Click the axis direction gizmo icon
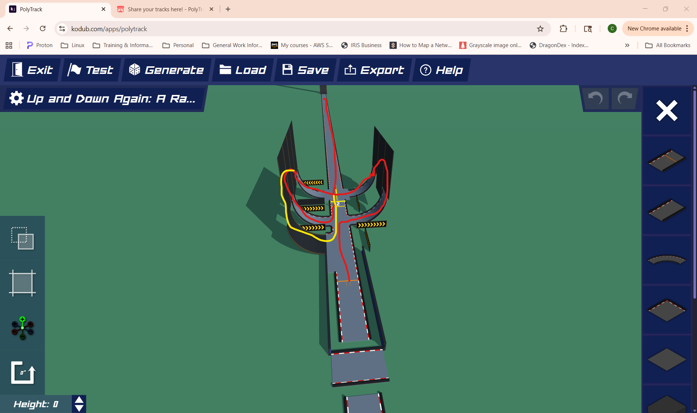 [23, 328]
